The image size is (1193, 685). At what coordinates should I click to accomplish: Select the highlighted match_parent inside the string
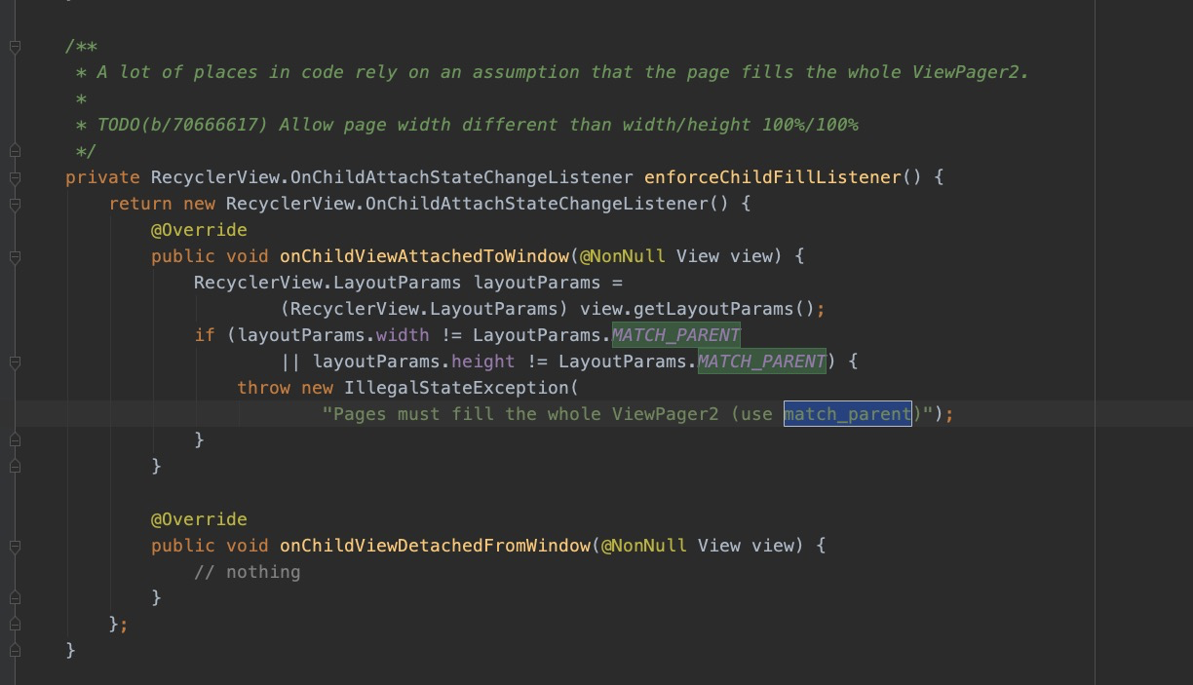(847, 414)
